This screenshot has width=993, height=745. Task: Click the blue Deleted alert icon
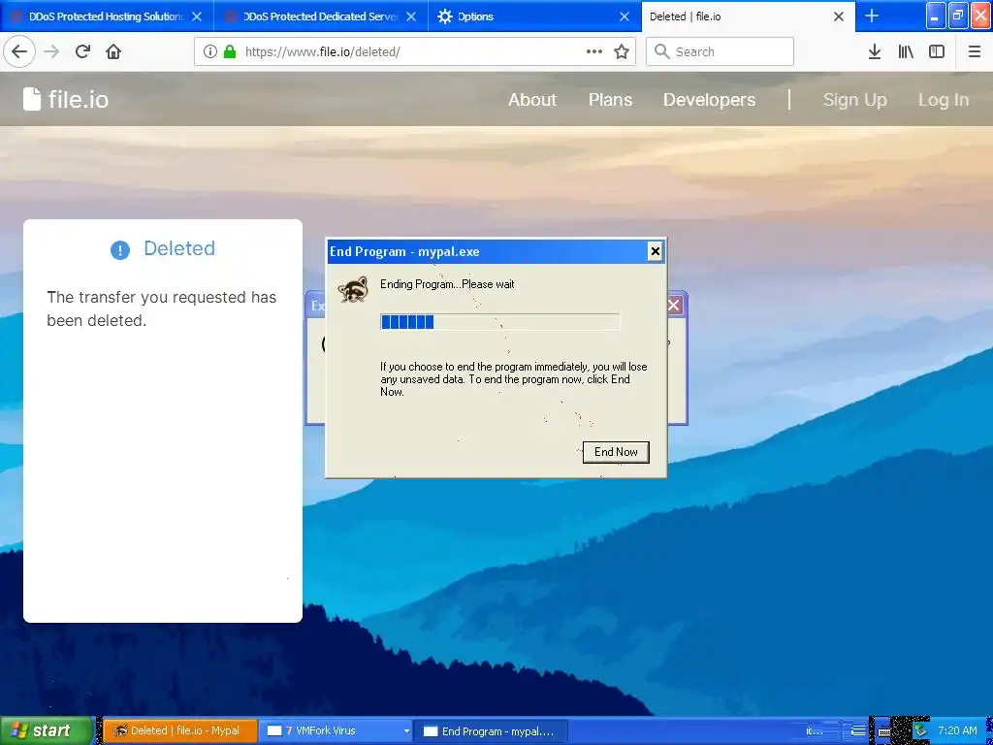coord(120,250)
